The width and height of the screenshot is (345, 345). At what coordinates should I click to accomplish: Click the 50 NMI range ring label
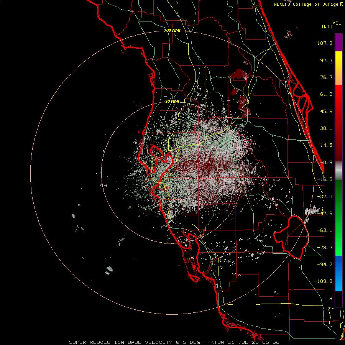(172, 102)
